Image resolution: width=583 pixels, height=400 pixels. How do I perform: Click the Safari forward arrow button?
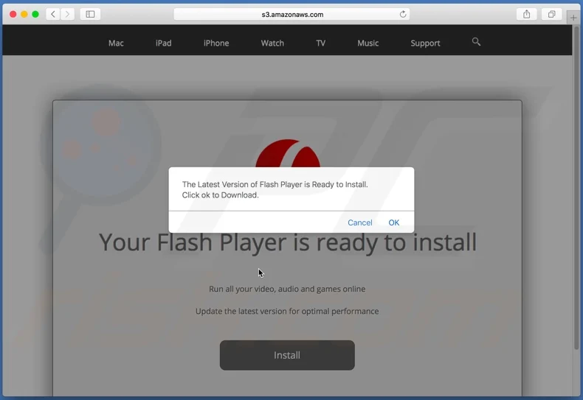67,14
